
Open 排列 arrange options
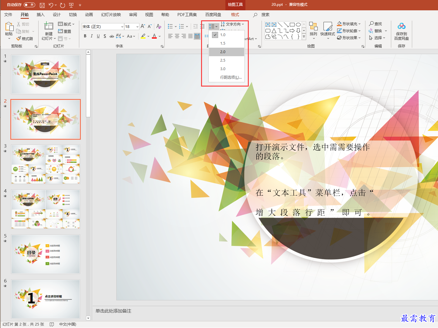pyautogui.click(x=313, y=30)
